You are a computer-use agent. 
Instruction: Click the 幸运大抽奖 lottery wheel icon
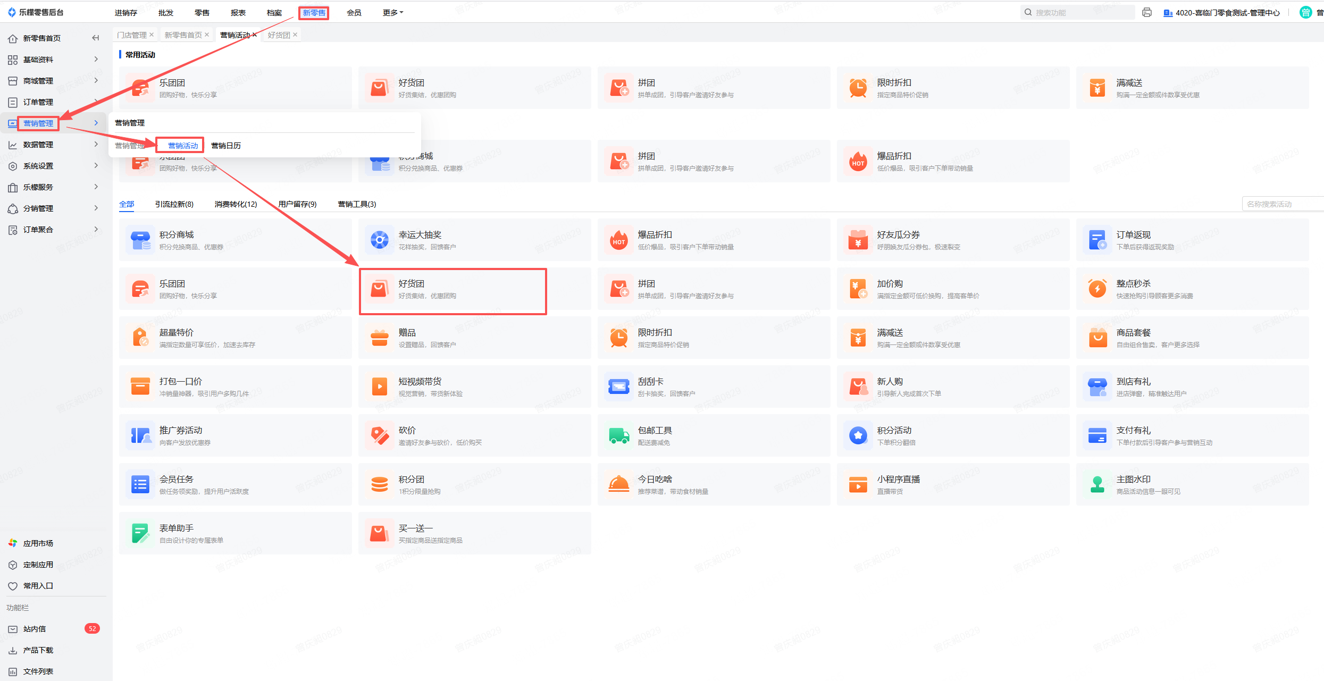click(379, 240)
